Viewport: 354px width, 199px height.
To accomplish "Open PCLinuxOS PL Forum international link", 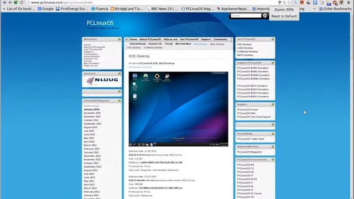I will (249, 193).
